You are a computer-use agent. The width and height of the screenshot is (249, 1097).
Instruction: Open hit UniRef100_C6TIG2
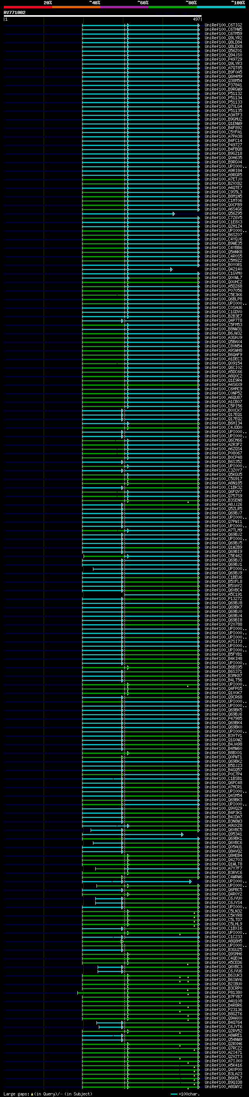(223, 25)
